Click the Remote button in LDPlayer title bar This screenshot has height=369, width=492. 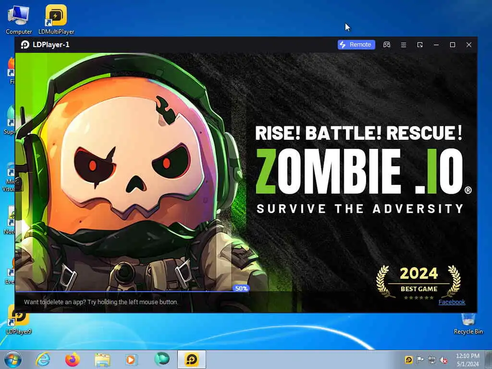click(x=356, y=45)
